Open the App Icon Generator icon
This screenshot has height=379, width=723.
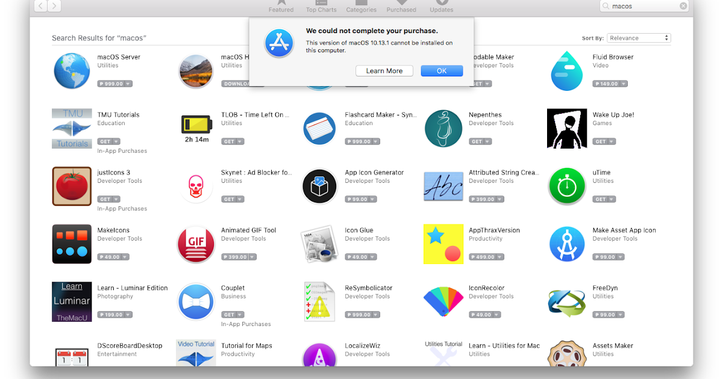tap(319, 186)
